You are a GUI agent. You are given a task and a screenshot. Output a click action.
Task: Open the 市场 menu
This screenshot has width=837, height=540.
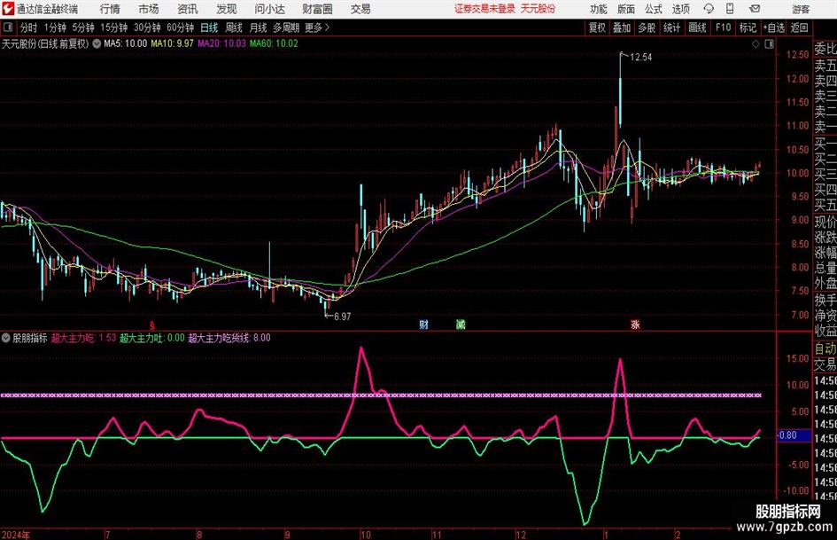[x=149, y=9]
